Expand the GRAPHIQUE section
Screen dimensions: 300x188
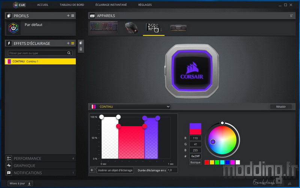[40, 165]
